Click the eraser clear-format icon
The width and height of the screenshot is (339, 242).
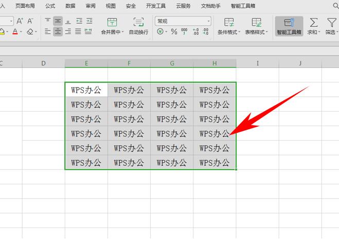point(30,32)
